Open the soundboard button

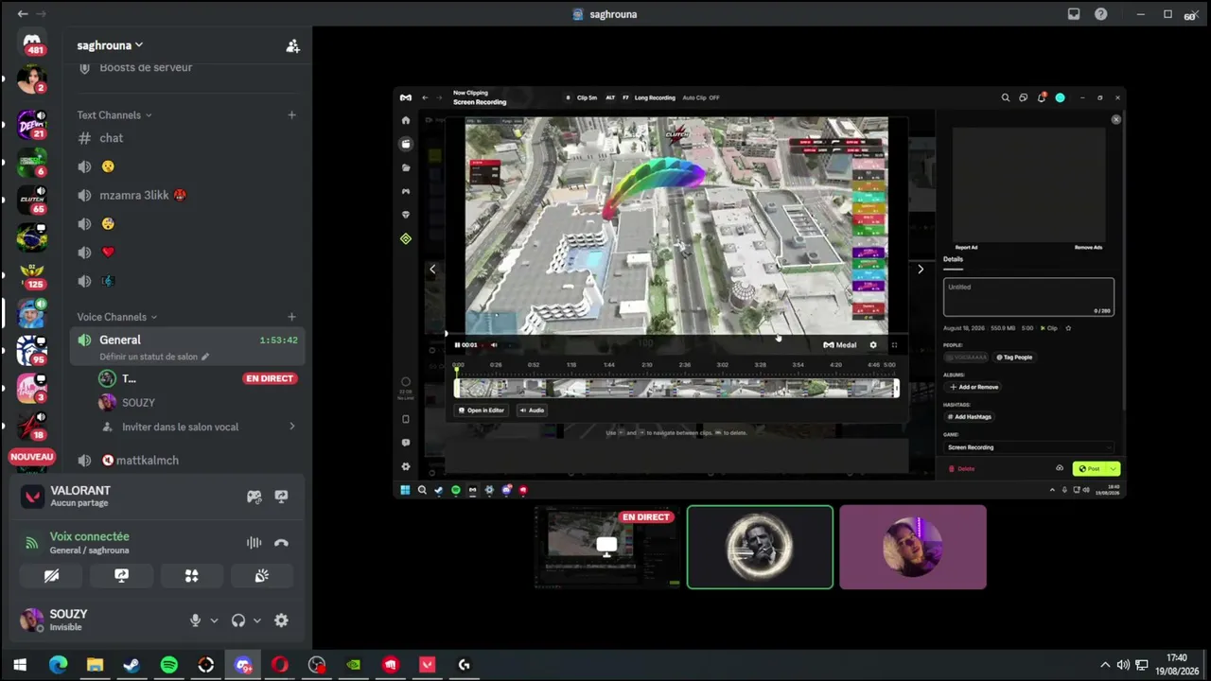[262, 576]
